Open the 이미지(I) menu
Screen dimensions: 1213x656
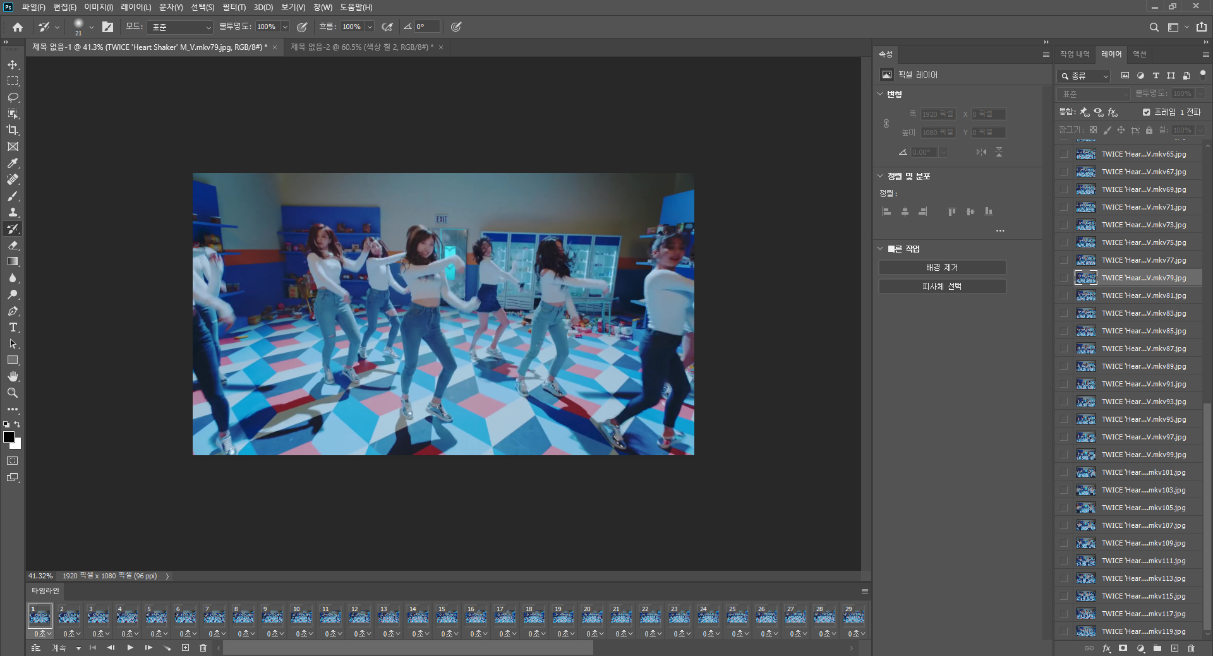99,7
